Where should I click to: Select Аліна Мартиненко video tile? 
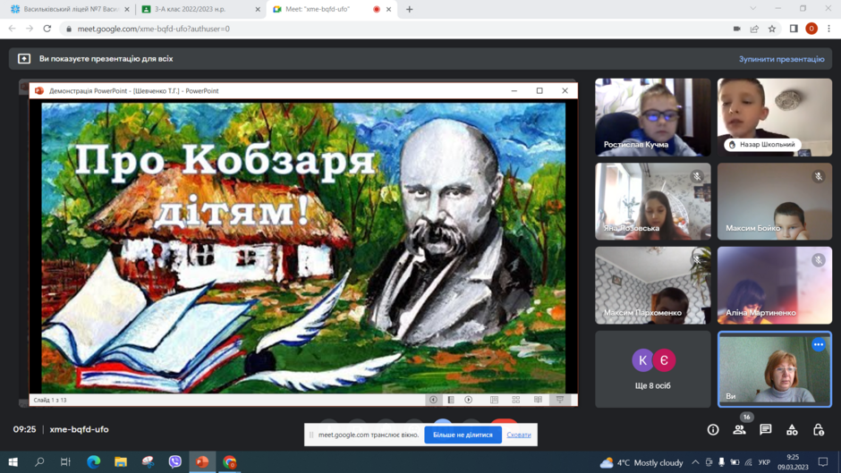[775, 285]
